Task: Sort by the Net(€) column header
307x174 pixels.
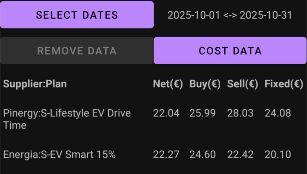Action: tap(168, 84)
